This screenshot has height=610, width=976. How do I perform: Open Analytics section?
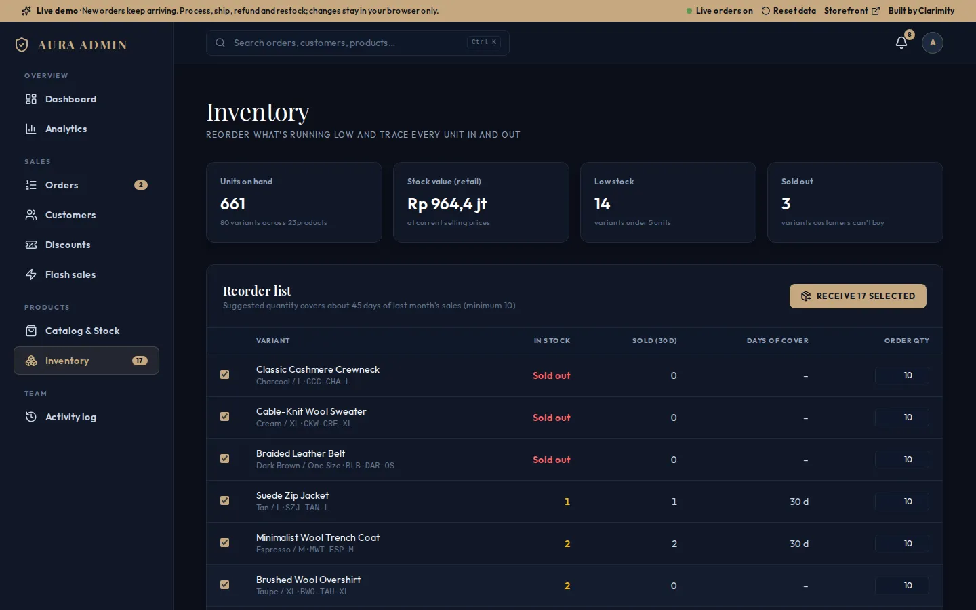click(x=86, y=129)
